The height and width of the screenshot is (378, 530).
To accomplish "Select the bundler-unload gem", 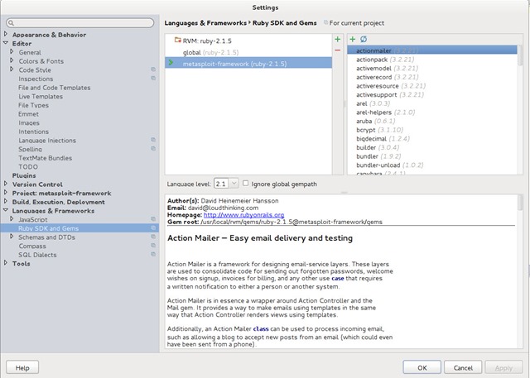I will click(x=432, y=165).
